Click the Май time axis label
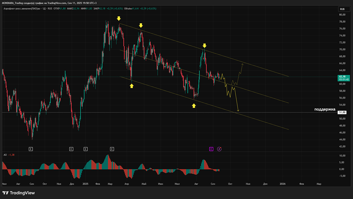 (144, 184)
